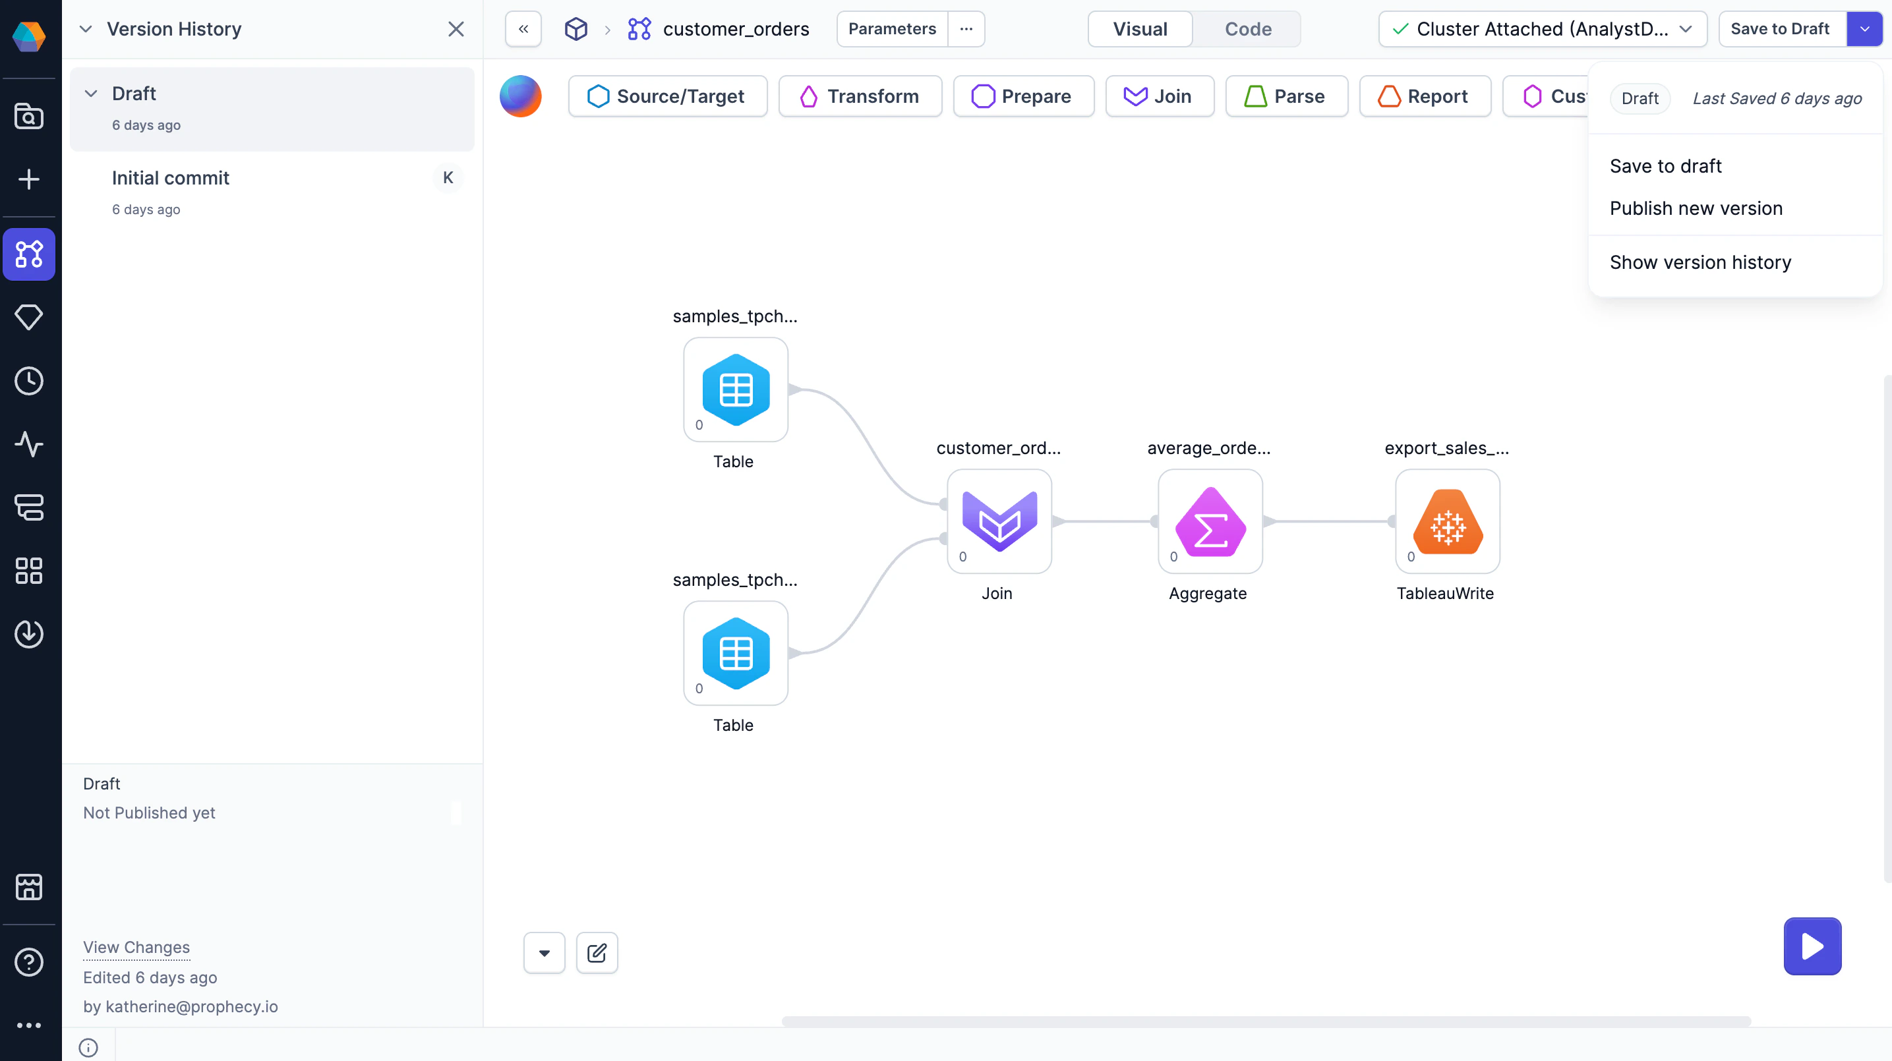Select the Aggregate gem node

pos(1210,521)
